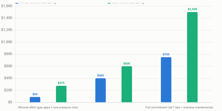The height and width of the screenshot is (111, 222).
Task: Click the $1,200 y-axis tick label
Action: (x=7, y=30)
